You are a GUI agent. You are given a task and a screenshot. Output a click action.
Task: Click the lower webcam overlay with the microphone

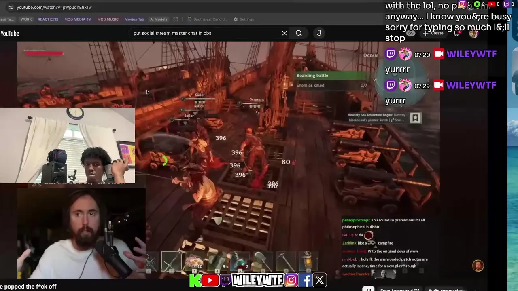(x=81, y=233)
